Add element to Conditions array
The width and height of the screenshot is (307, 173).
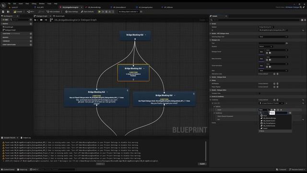coord(274,100)
